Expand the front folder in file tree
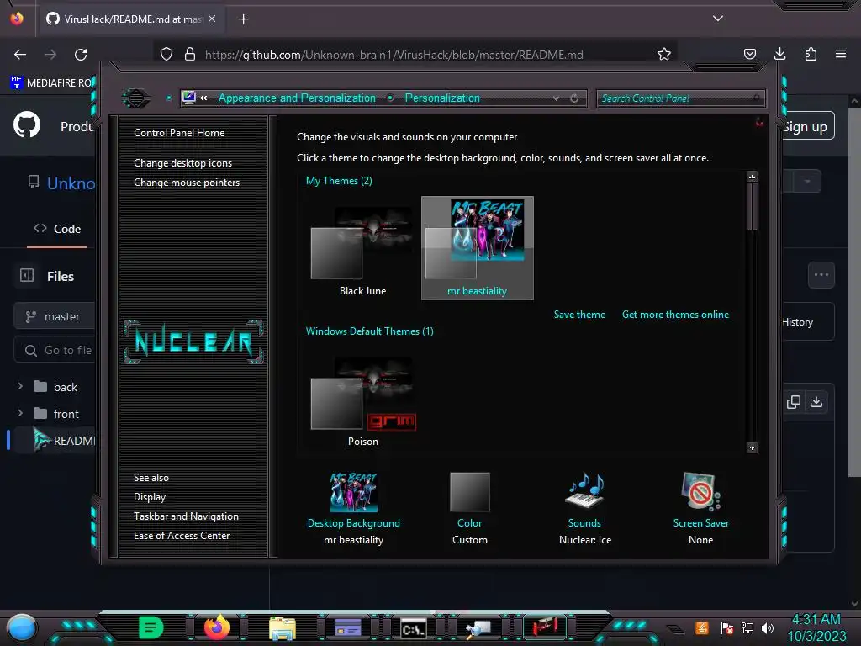 tap(20, 413)
